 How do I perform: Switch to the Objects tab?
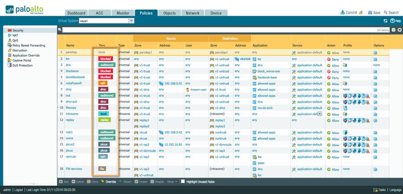tap(169, 13)
